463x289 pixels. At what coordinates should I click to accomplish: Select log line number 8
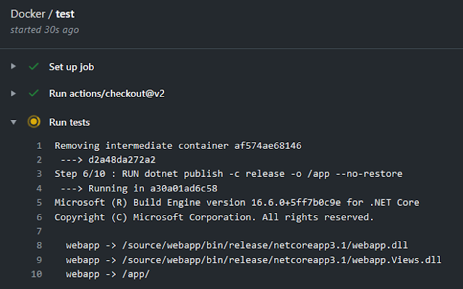pyautogui.click(x=39, y=246)
